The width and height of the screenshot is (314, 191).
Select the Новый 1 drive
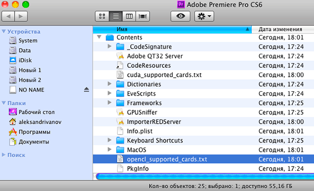(x=25, y=70)
